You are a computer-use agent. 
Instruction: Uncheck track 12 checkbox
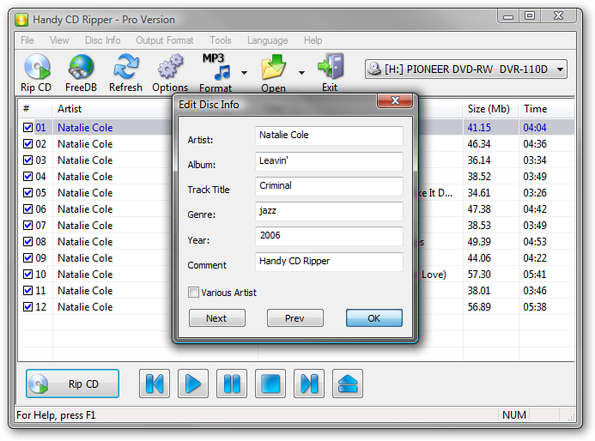coord(27,307)
